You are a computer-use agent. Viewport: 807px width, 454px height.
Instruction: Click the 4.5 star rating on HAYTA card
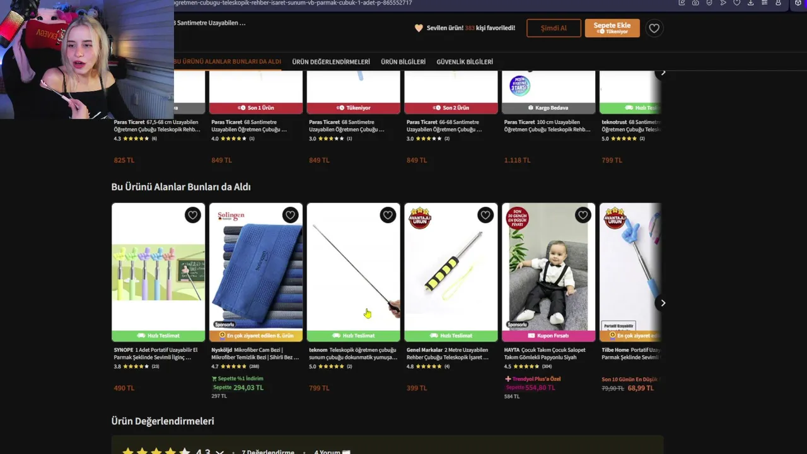point(528,366)
